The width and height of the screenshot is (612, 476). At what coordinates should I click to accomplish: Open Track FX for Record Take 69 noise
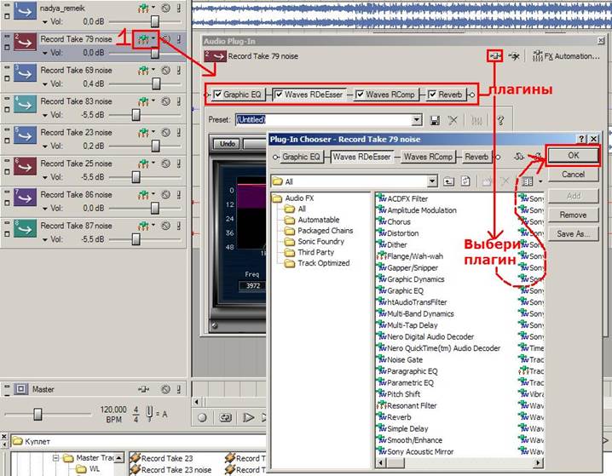click(x=143, y=70)
